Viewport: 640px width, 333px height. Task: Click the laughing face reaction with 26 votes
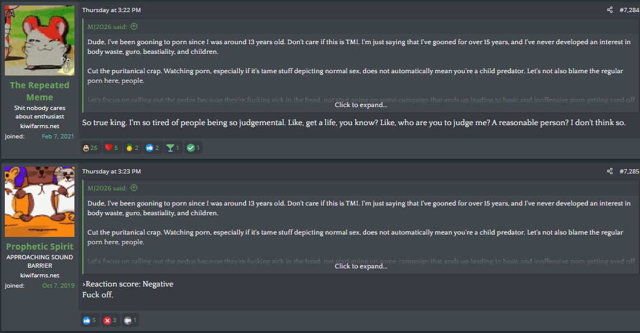86,147
